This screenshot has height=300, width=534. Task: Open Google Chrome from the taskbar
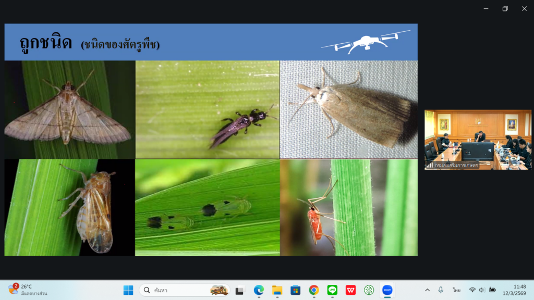pyautogui.click(x=313, y=290)
